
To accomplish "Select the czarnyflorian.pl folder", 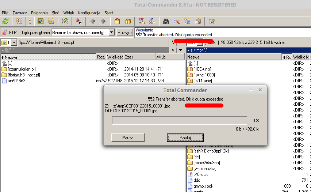I will coord(22,69).
